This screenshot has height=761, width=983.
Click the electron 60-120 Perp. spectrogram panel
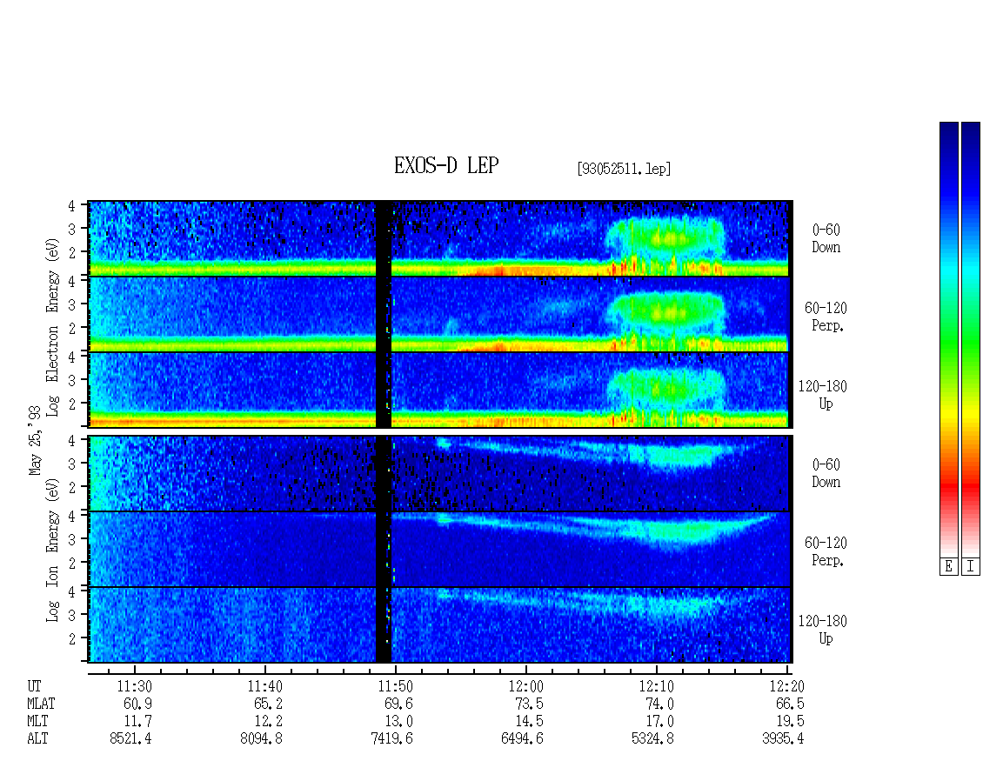[440, 314]
